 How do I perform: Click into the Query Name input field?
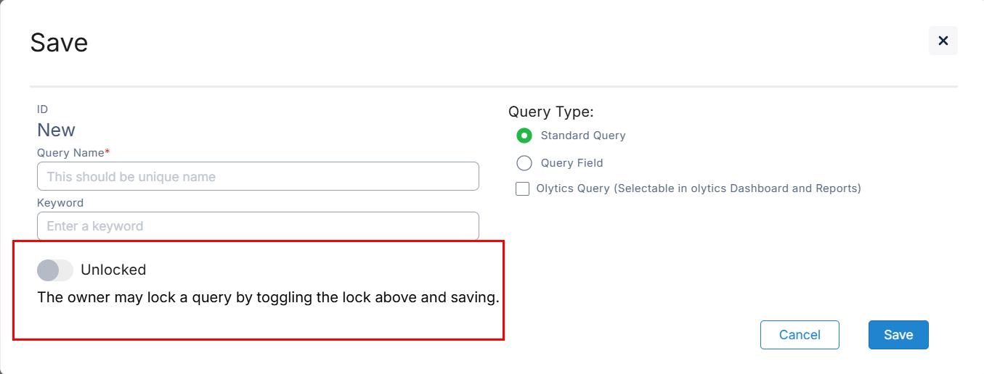[x=258, y=176]
